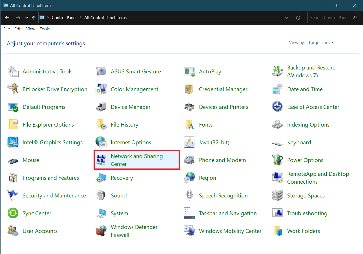Screen dimensions: 363x254
Task: Open the View menu
Action: coord(31,29)
